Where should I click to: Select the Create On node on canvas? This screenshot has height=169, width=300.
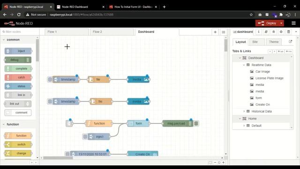[142, 154]
